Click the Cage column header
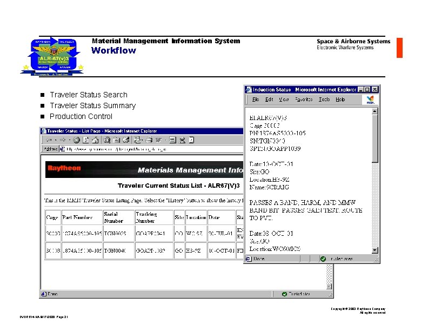Viewport: 428px width, 331px height. (x=52, y=217)
